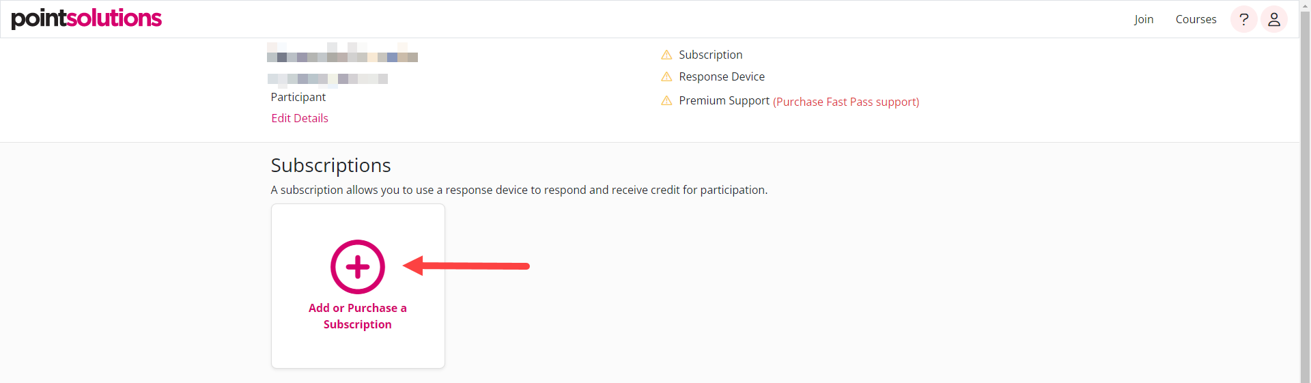Image resolution: width=1311 pixels, height=383 pixels.
Task: Click the scrollbar up arrow
Action: pyautogui.click(x=1305, y=5)
